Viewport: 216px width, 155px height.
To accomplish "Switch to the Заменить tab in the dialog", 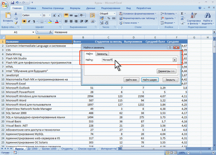I will pos(102,54).
